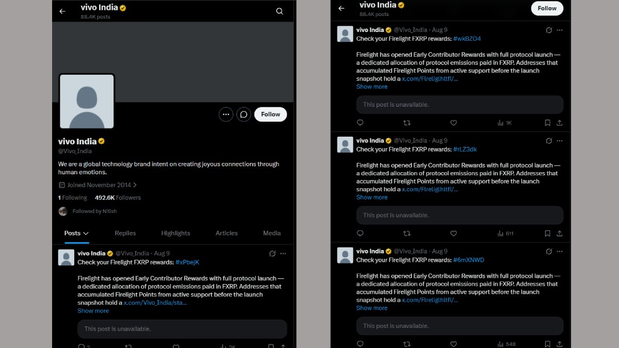619x348 pixels.
Task: Switch to the Replies tab
Action: (125, 233)
